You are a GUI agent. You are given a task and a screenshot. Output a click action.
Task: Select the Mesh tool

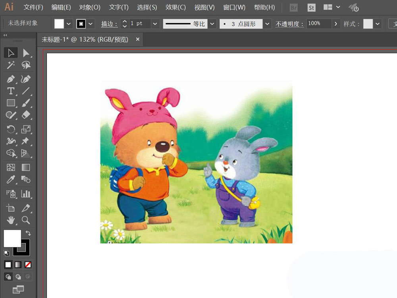11,168
